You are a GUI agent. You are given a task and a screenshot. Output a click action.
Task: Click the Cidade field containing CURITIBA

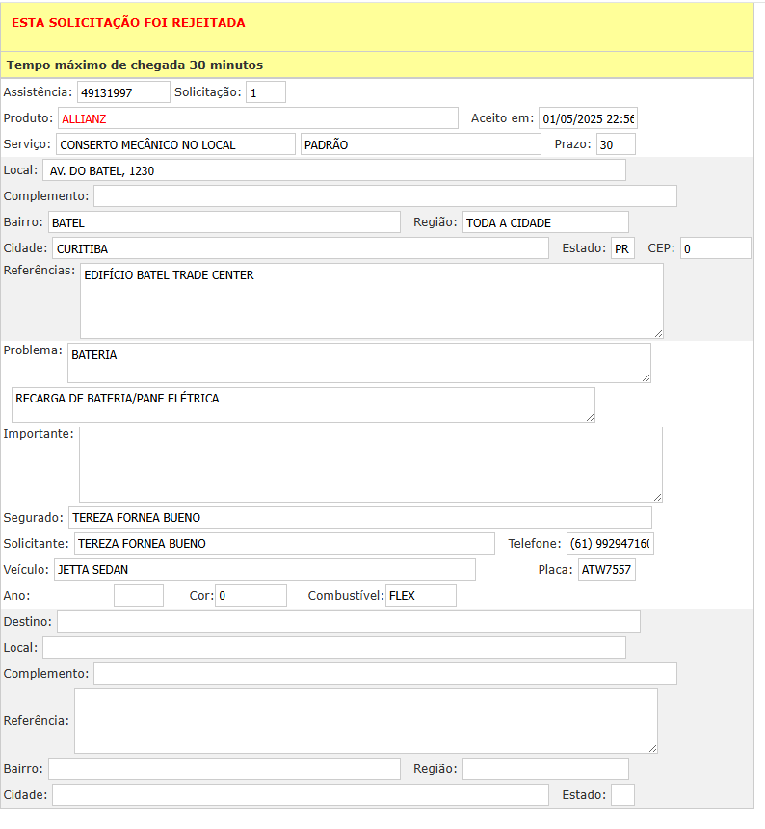point(300,248)
